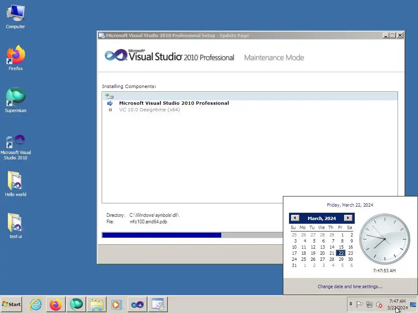Viewport: 418px width, 313px height.
Task: Open Visual Studio from the taskbar
Action: click(x=138, y=304)
